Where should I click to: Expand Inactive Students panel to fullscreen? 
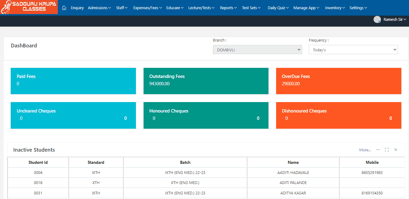[387, 150]
